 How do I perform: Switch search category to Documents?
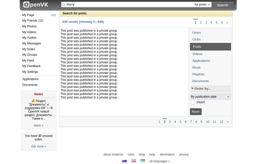200,81
